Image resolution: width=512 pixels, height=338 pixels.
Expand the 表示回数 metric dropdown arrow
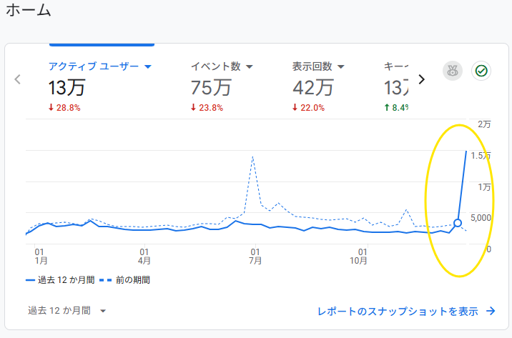point(341,66)
